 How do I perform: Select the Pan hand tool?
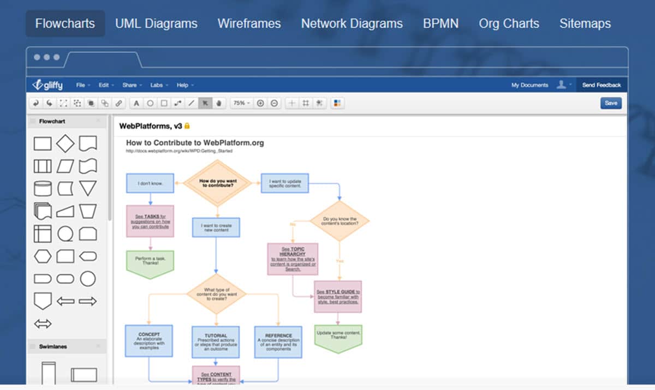coord(219,103)
